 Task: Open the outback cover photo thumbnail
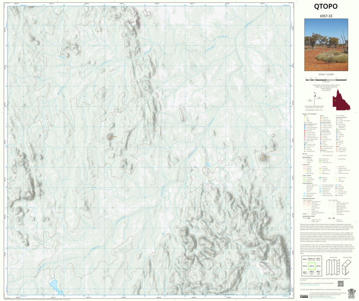coord(326,45)
